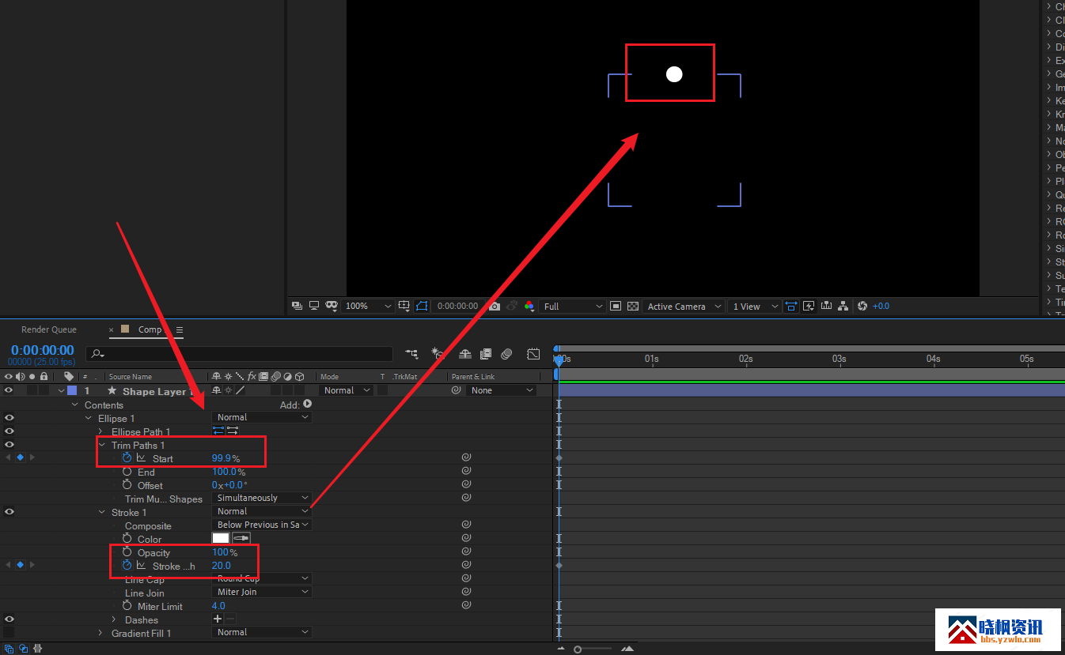Toggle the Region of Interest button
This screenshot has height=655, width=1065.
616,306
